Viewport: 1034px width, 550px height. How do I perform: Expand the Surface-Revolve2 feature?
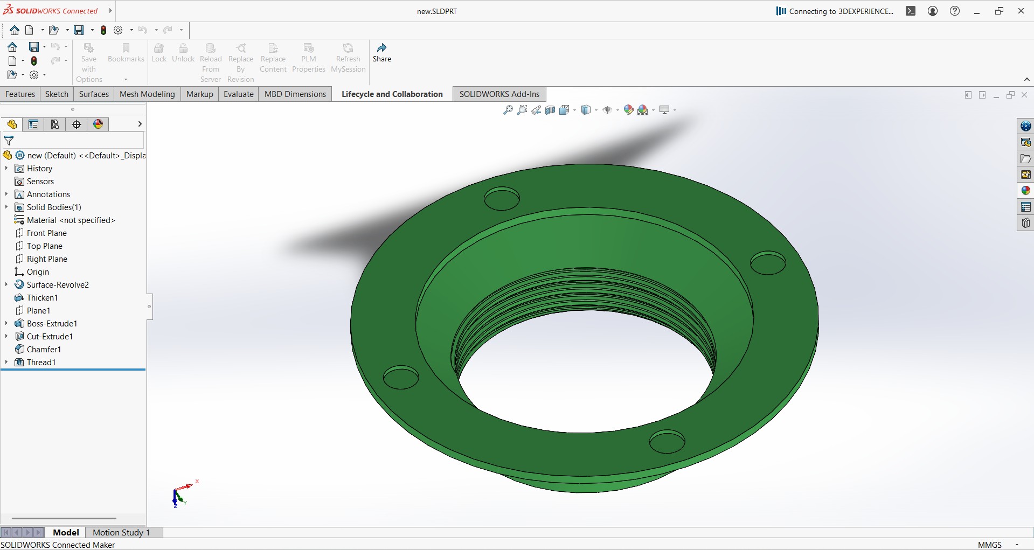(x=6, y=285)
